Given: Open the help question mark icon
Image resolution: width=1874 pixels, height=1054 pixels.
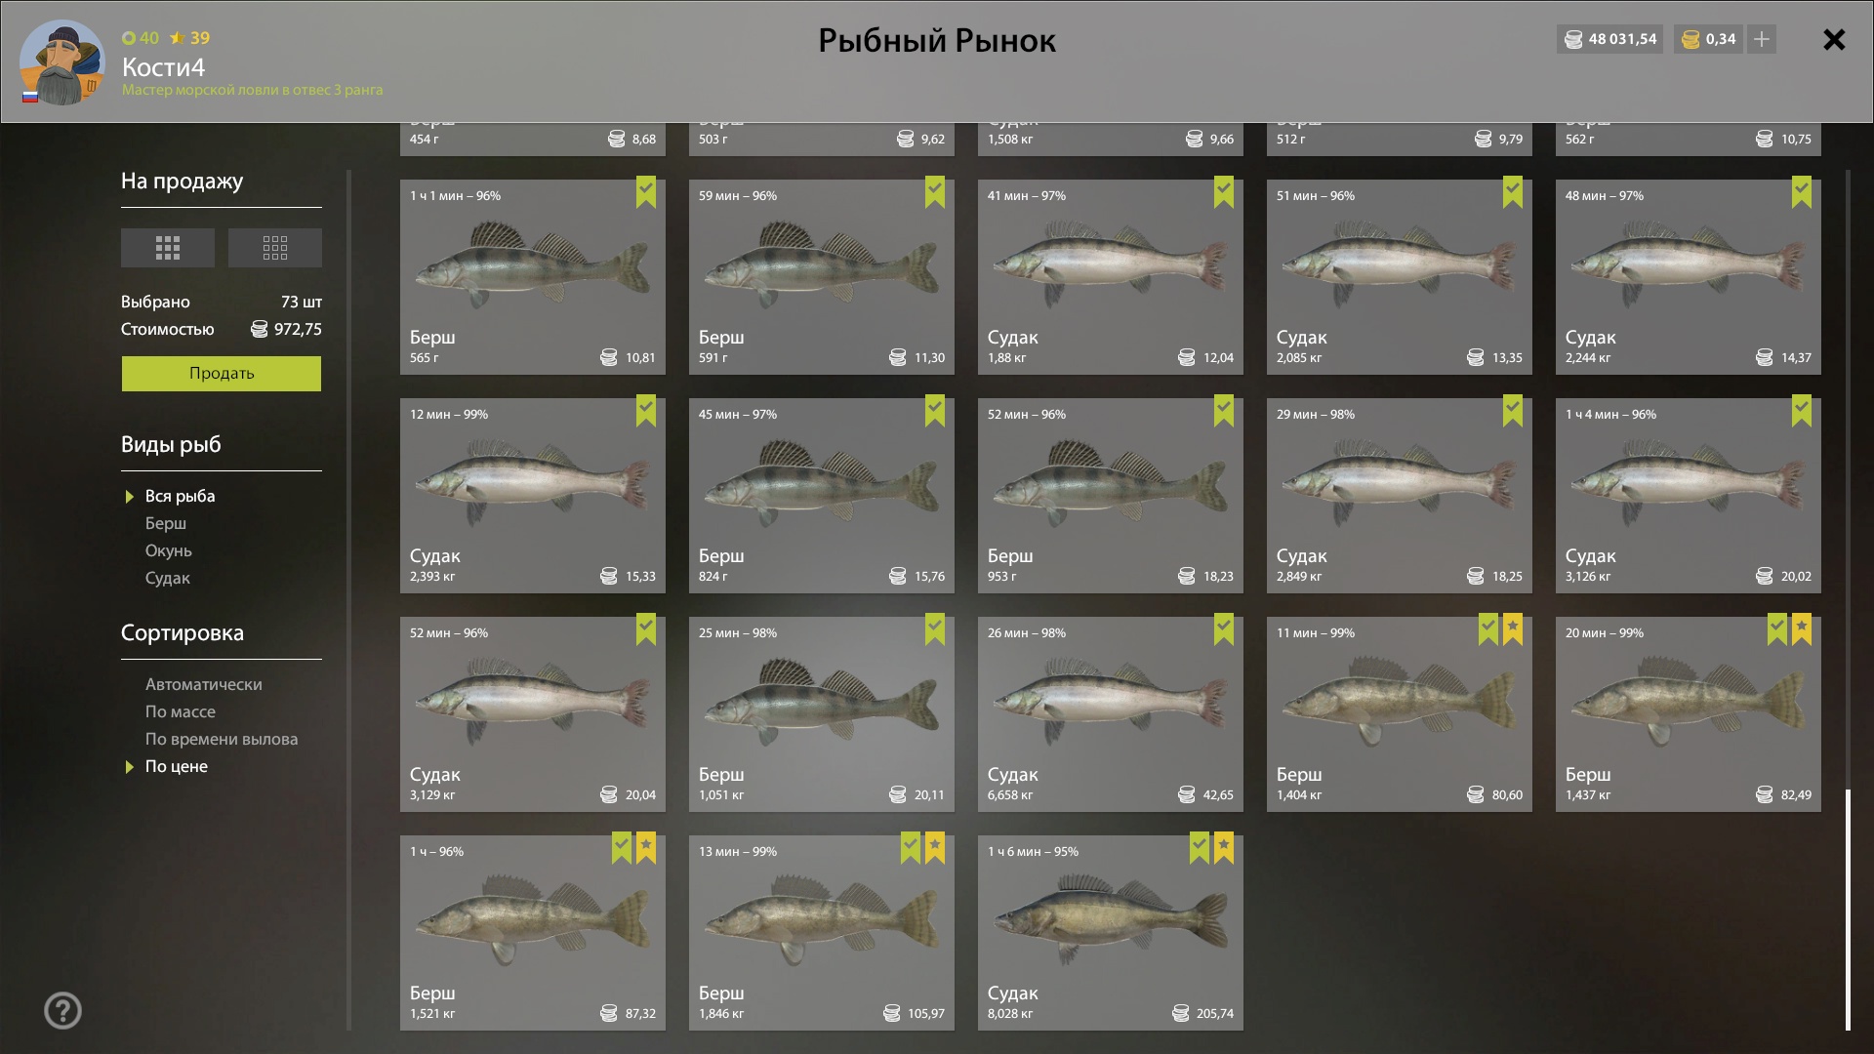Looking at the screenshot, I should (62, 1011).
